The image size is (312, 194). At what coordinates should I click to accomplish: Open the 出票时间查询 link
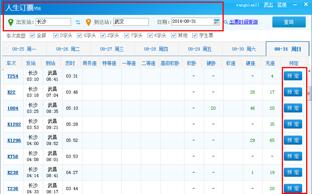tap(243, 22)
